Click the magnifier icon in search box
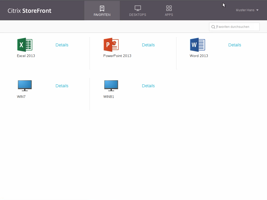 tap(213, 27)
